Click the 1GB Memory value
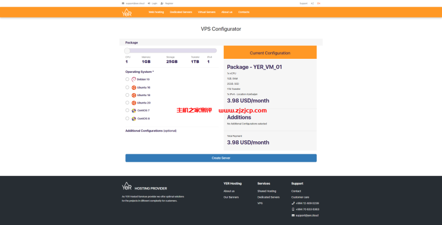This screenshot has height=225, width=442. (x=146, y=62)
